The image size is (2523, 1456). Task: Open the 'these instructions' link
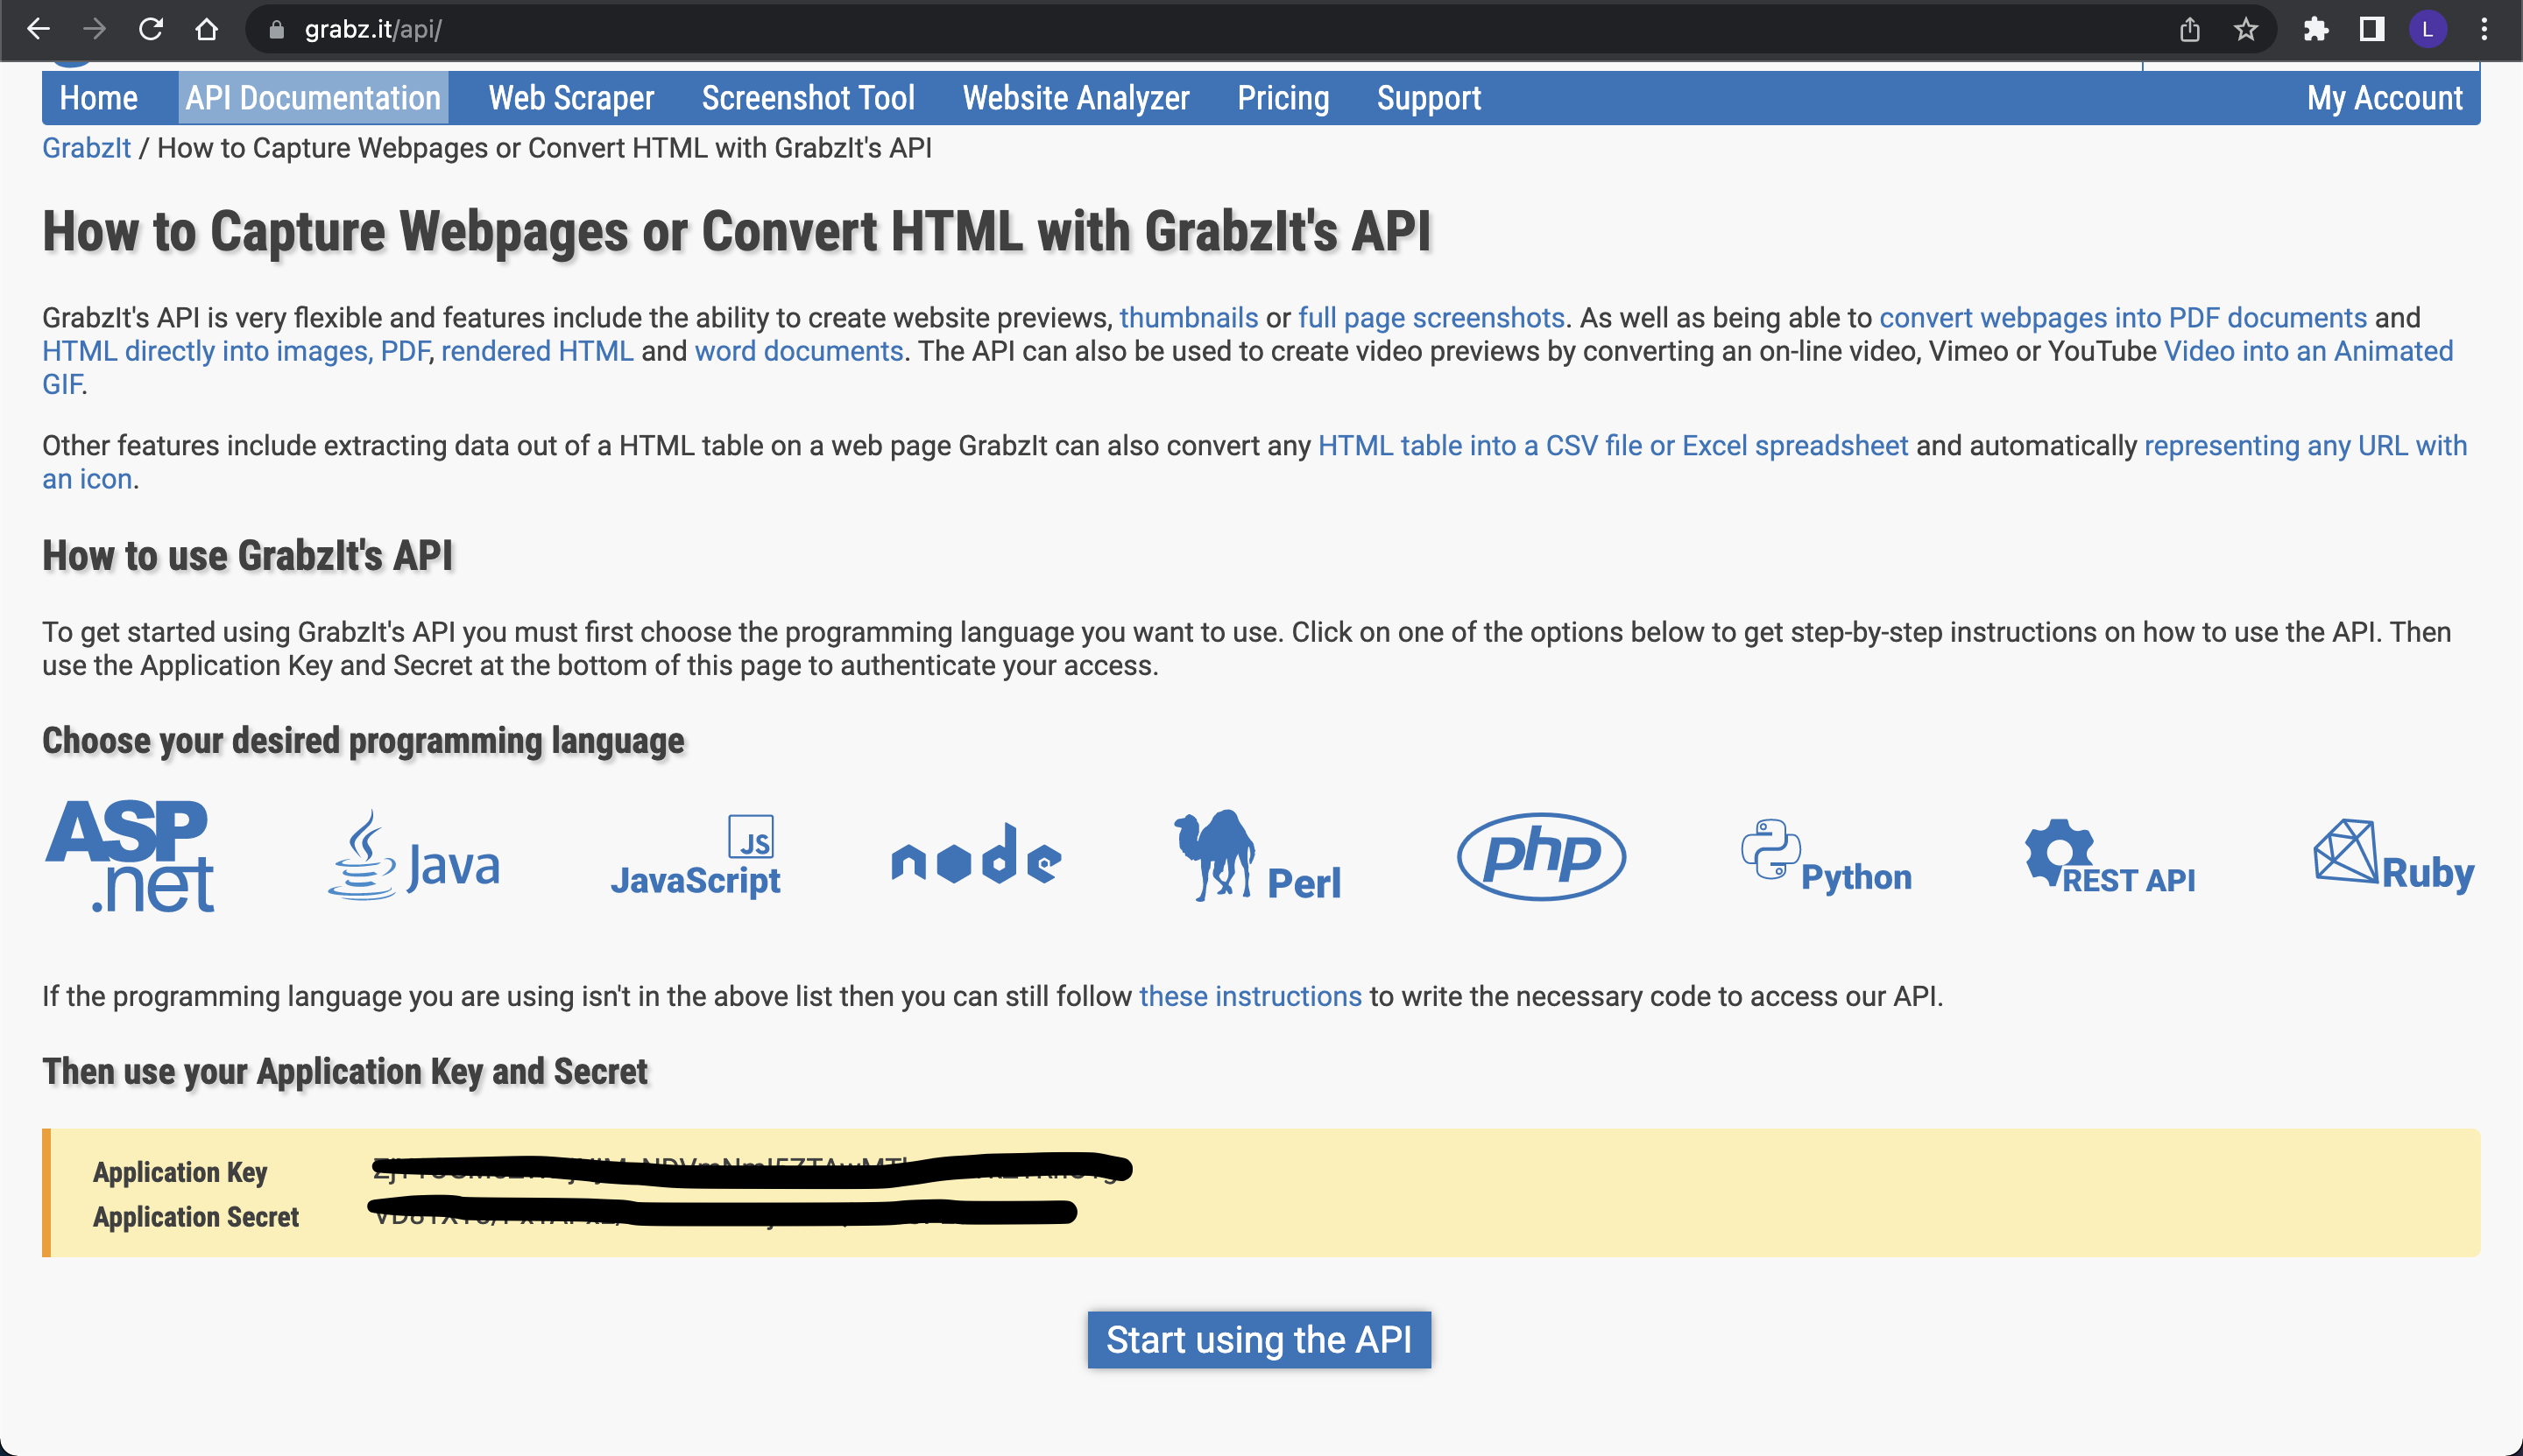[1249, 995]
